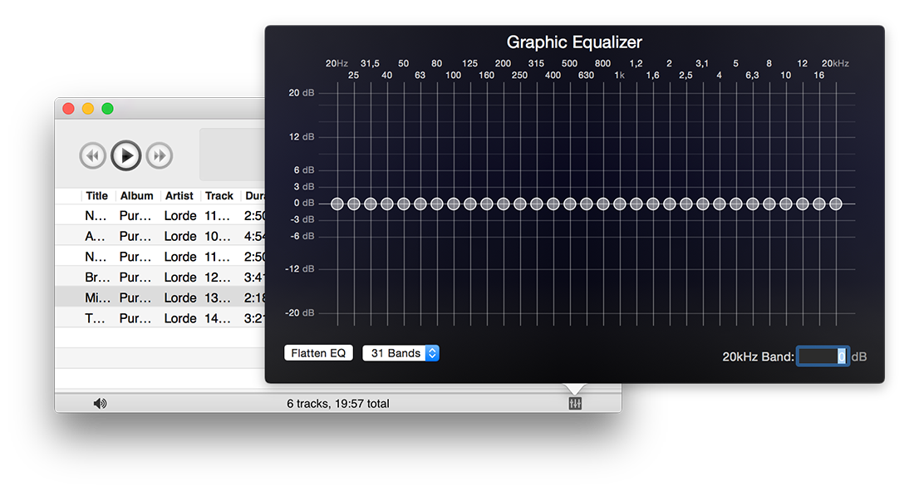Click the rewind previous track button
Screen dimensions: 914x491
coord(92,155)
